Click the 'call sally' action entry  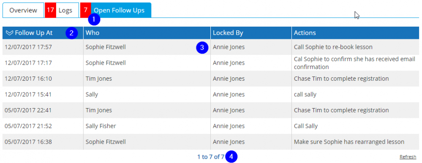coord(305,95)
